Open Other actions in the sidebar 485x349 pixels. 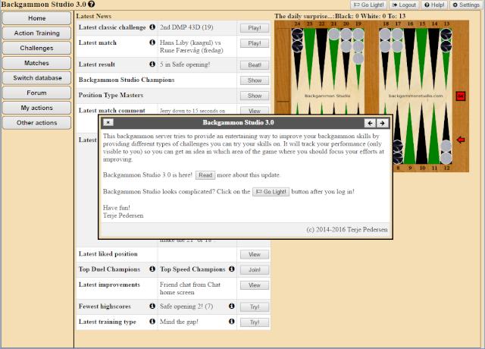tap(37, 123)
